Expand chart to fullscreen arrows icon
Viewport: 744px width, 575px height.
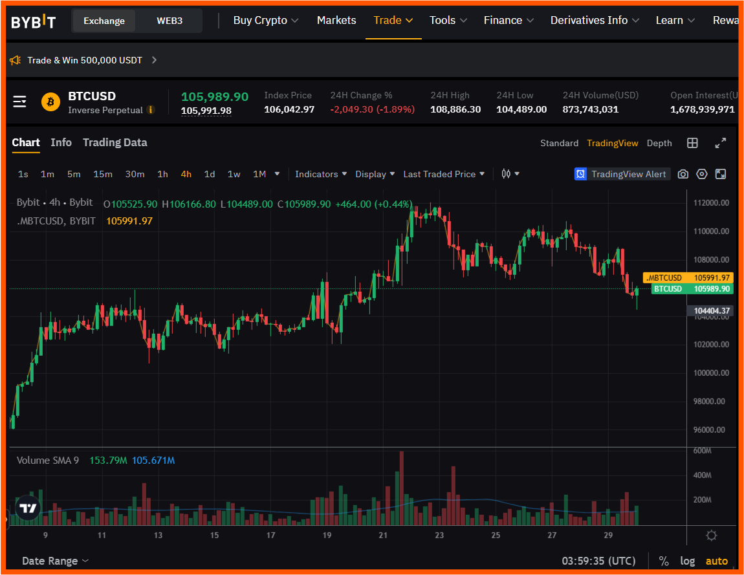coord(720,143)
